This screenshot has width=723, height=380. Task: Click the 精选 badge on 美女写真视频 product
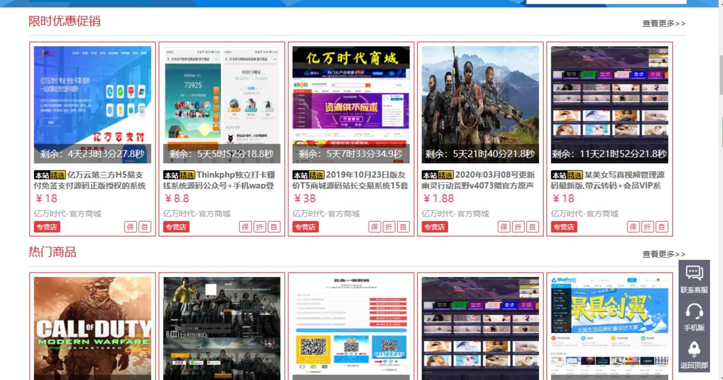tap(575, 176)
